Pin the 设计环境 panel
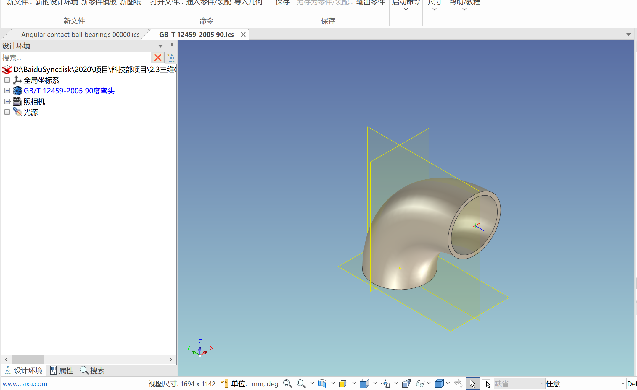637x390 pixels. (x=171, y=45)
